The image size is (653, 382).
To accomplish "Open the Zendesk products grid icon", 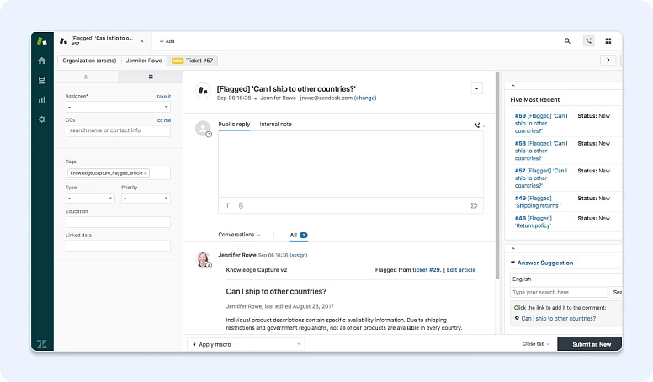I will 608,40.
